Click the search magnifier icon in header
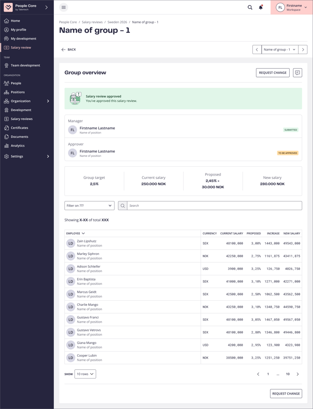 click(x=250, y=7)
